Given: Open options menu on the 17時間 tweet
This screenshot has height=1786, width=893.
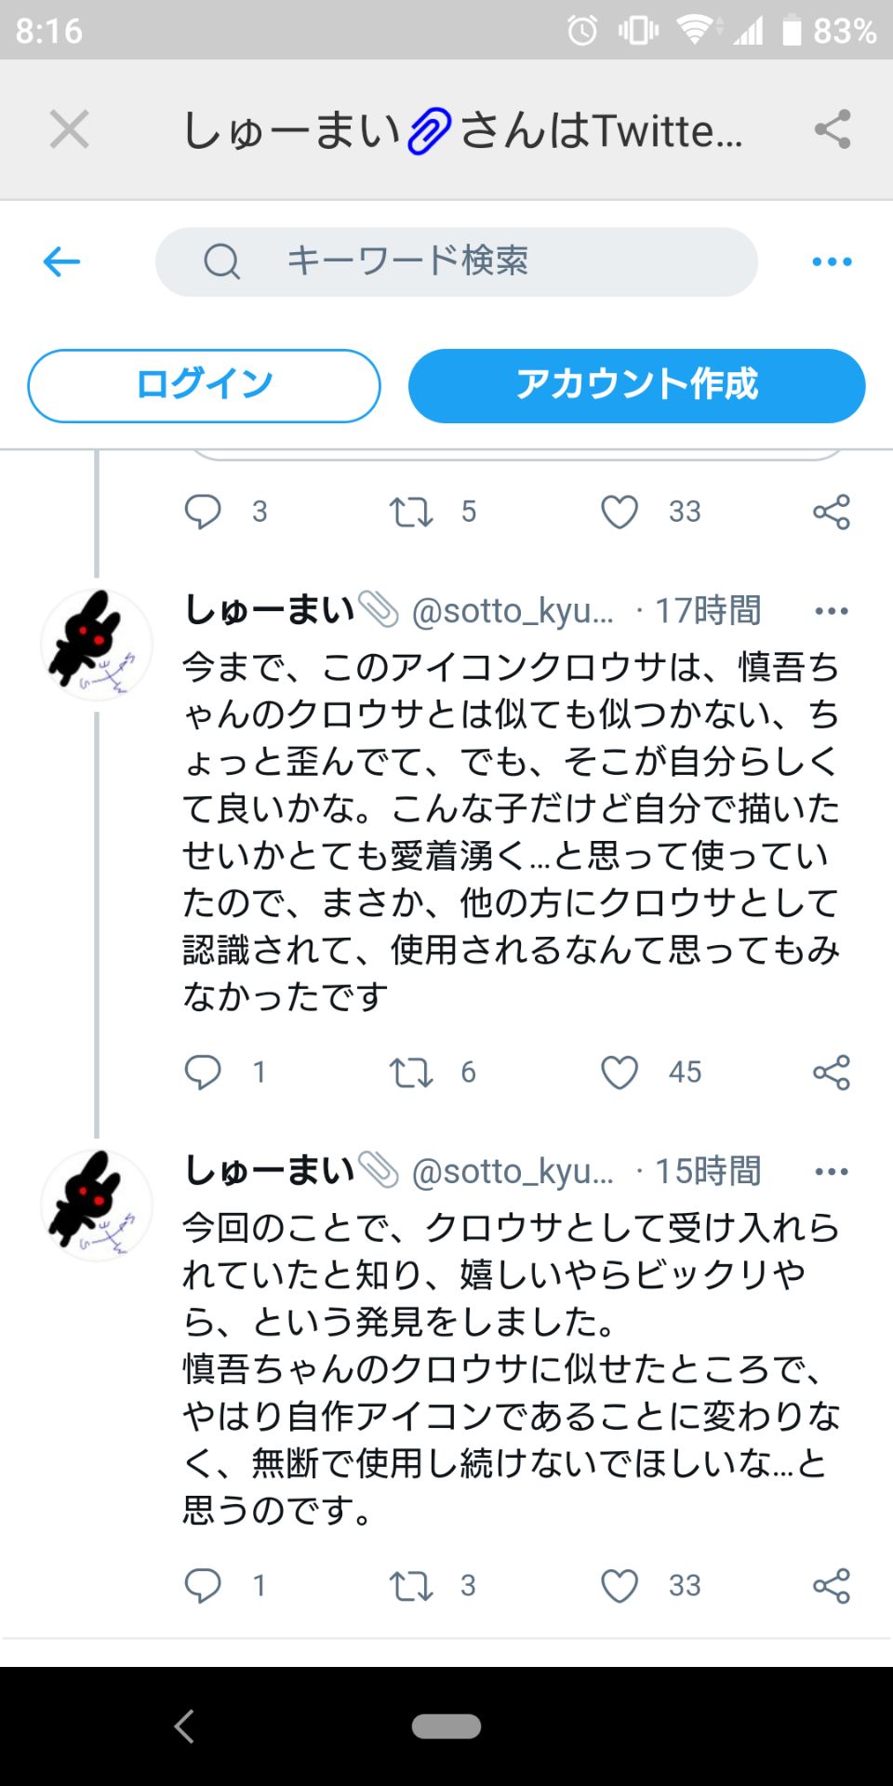Looking at the screenshot, I should 831,609.
